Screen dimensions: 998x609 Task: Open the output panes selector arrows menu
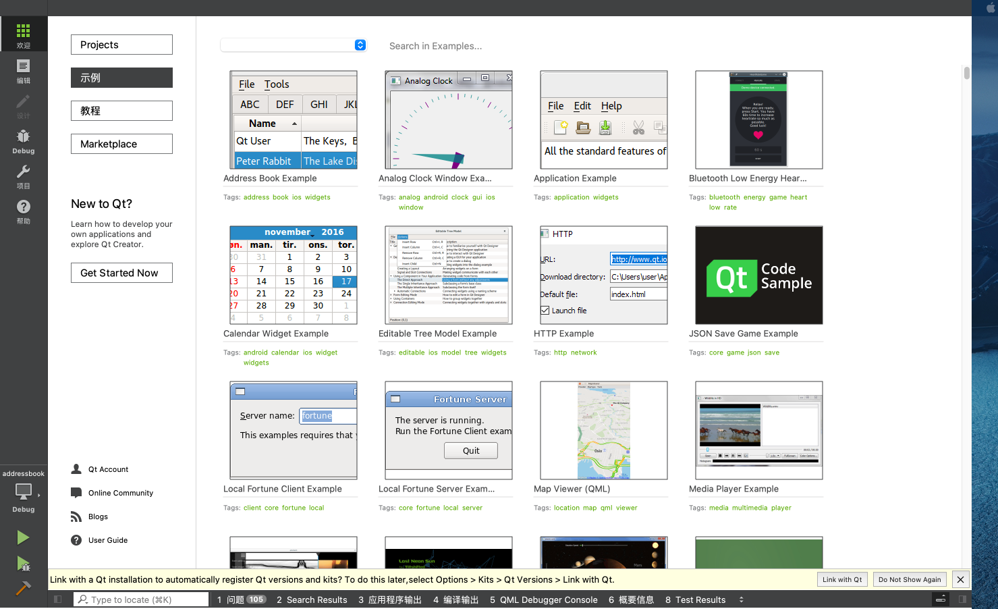pos(741,600)
